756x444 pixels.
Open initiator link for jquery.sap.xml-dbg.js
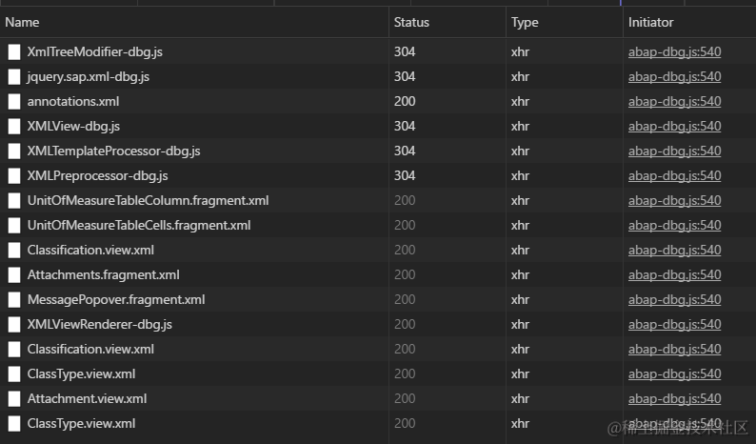click(x=674, y=77)
